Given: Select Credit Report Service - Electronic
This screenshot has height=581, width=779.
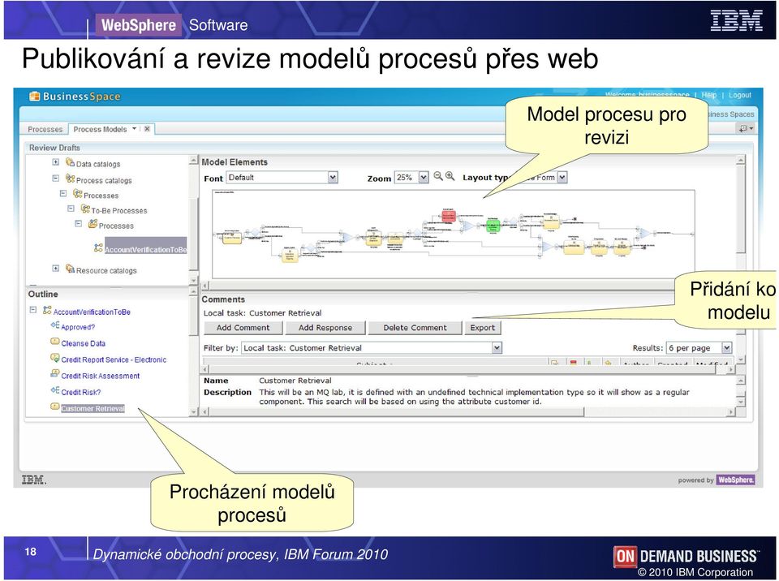Looking at the screenshot, I should [114, 359].
